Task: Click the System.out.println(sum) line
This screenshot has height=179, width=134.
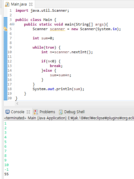Action: [x=58, y=89]
